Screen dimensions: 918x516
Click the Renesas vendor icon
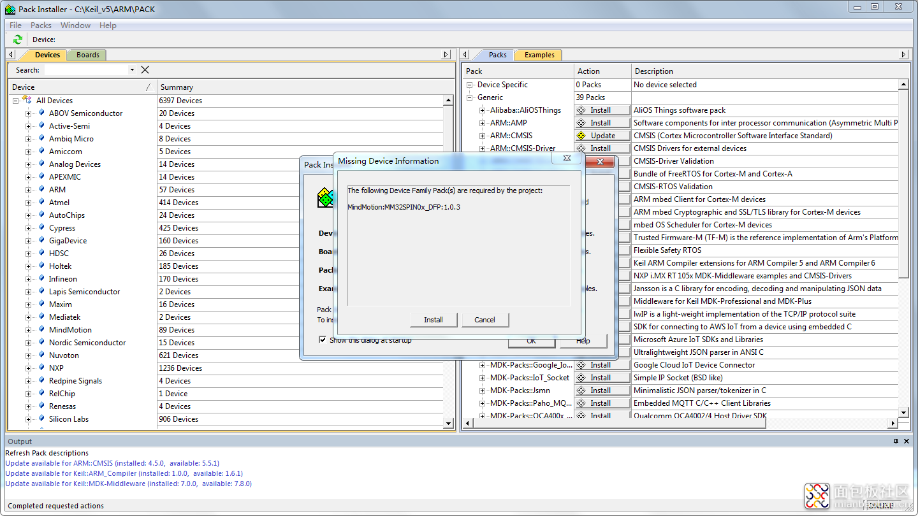(41, 406)
